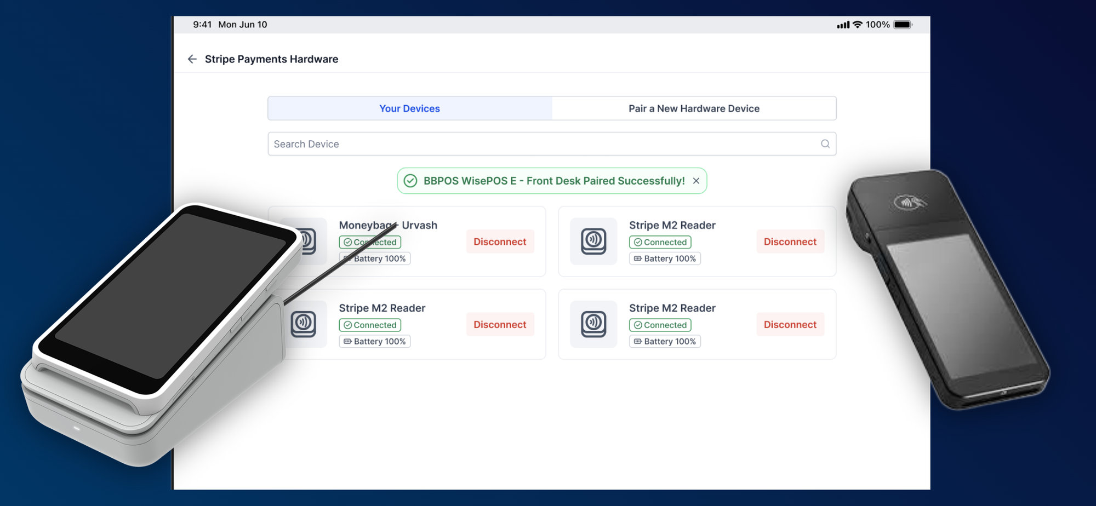Switch to the Your Devices tab
1096x506 pixels.
click(410, 108)
